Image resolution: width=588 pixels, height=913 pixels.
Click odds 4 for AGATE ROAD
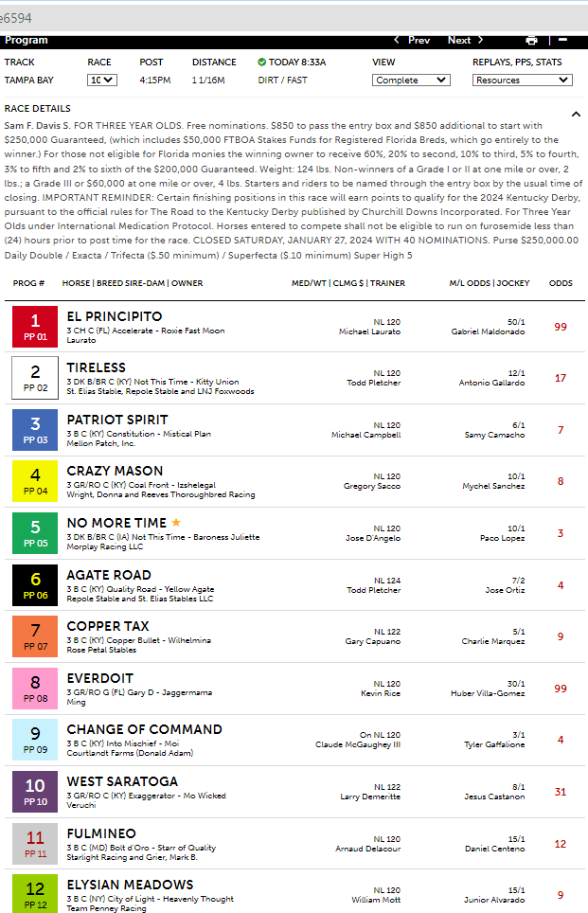561,584
